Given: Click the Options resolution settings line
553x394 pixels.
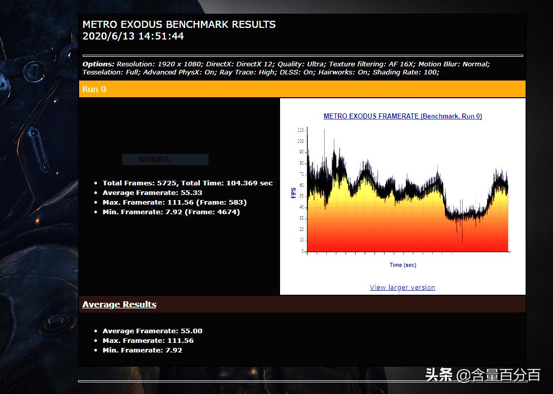Looking at the screenshot, I should 286,64.
